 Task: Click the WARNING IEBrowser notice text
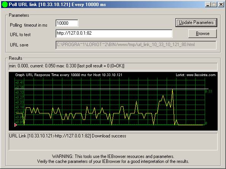pos(113,159)
